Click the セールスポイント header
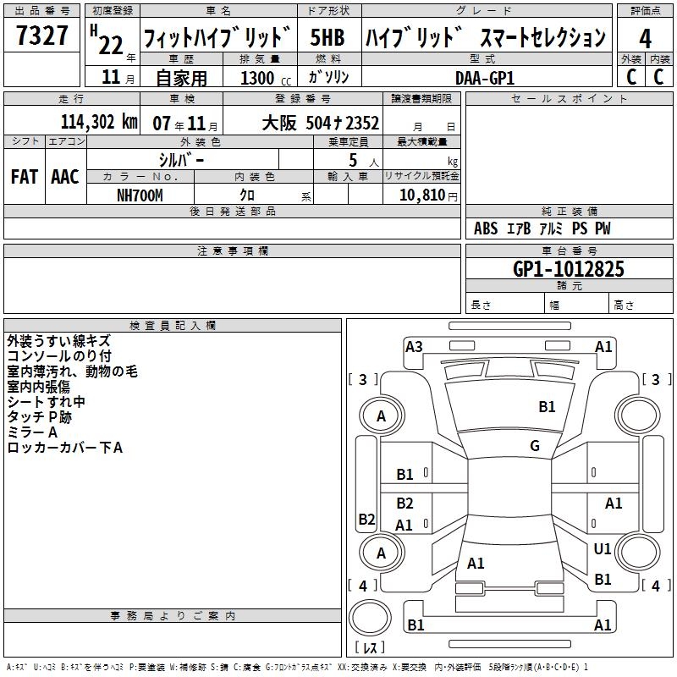The width and height of the screenshot is (677, 677). tap(569, 98)
